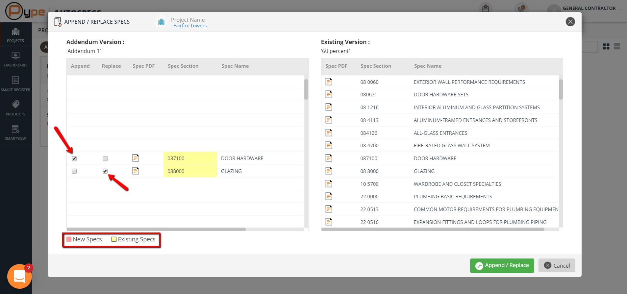Open PDF icon for 08 4700 fire-rated glass
Screen dimensions: 627x294
pyautogui.click(x=329, y=145)
